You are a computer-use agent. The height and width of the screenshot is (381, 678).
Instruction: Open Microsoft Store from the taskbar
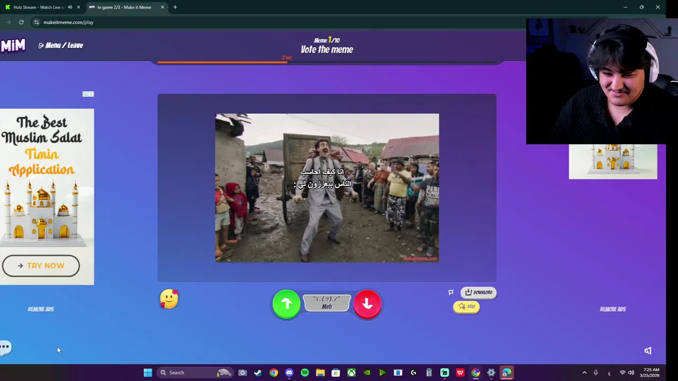(x=336, y=373)
